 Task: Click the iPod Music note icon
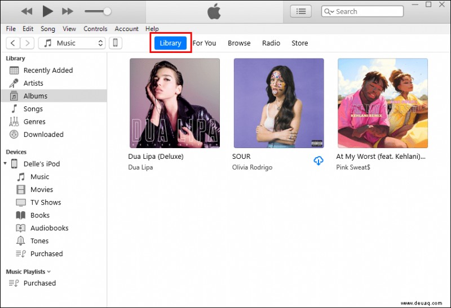tap(21, 177)
